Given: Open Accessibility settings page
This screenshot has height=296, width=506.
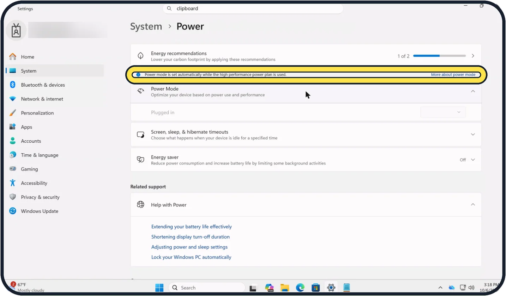Looking at the screenshot, I should point(55,183).
